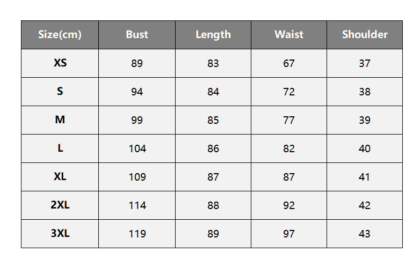
Task: Click the S size row label
Action: (60, 91)
